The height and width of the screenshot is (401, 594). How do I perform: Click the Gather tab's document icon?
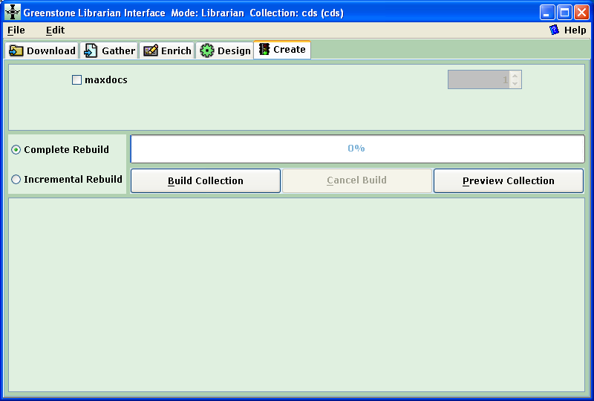click(x=91, y=50)
